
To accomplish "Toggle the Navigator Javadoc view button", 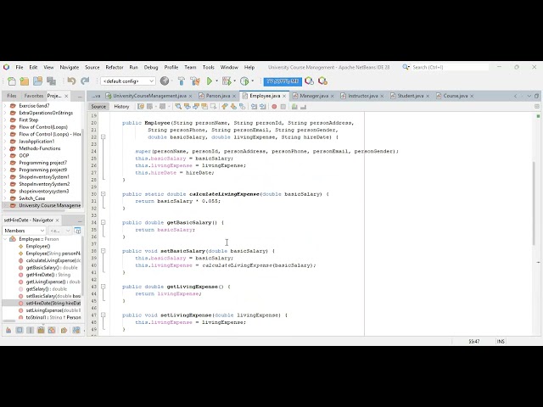I will [77, 231].
